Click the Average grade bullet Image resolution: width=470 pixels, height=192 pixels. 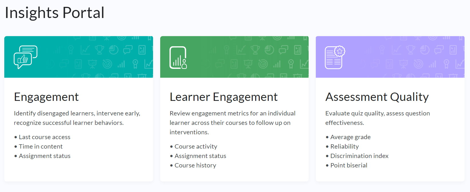click(x=350, y=137)
